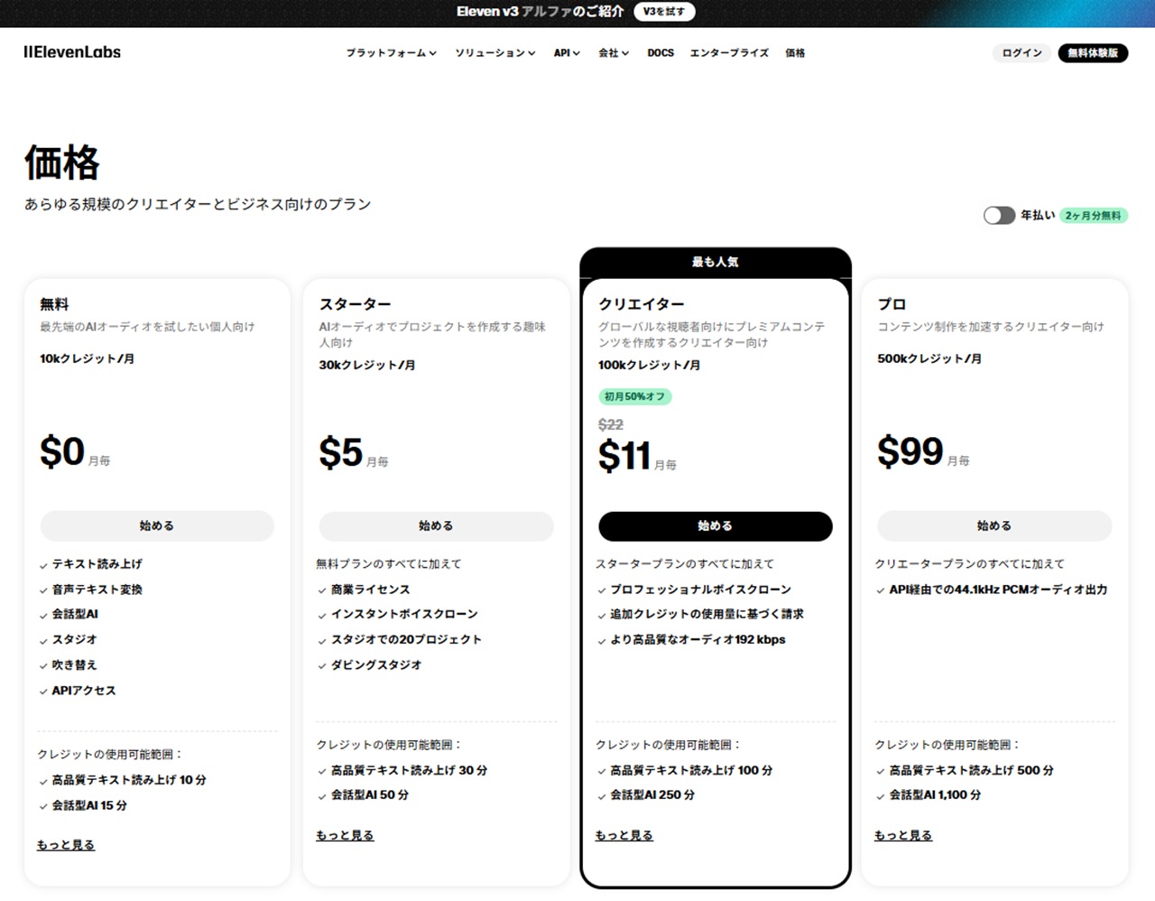Viewport: 1155px width, 901px height.
Task: Open もっと見る under the プロ plan
Action: tap(903, 836)
